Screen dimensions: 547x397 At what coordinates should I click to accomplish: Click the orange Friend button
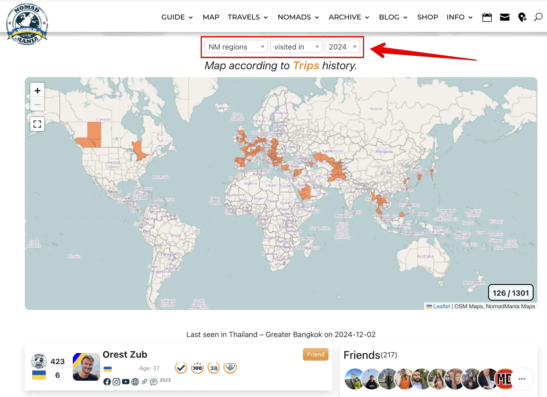click(315, 354)
